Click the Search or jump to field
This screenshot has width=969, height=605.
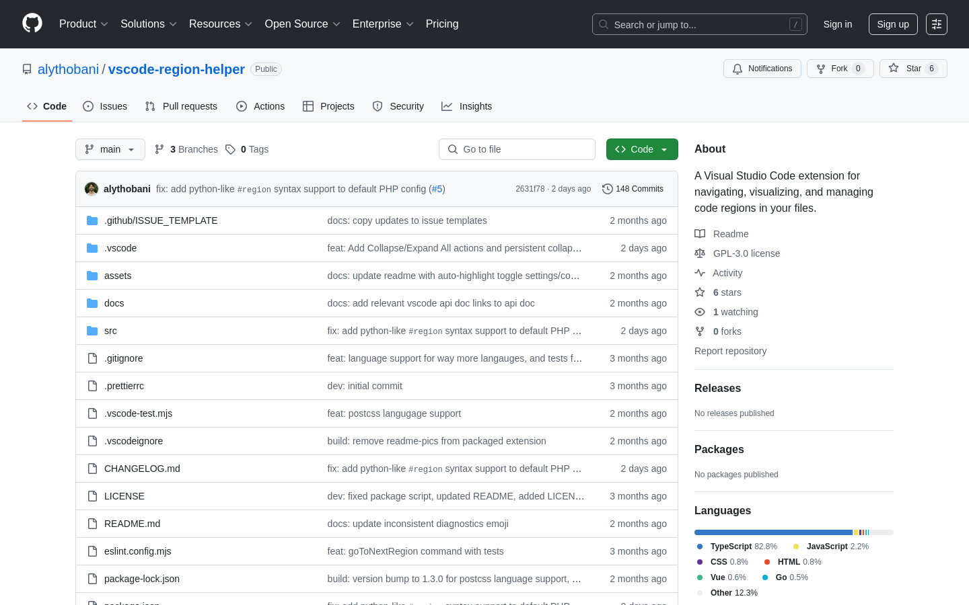pos(699,24)
